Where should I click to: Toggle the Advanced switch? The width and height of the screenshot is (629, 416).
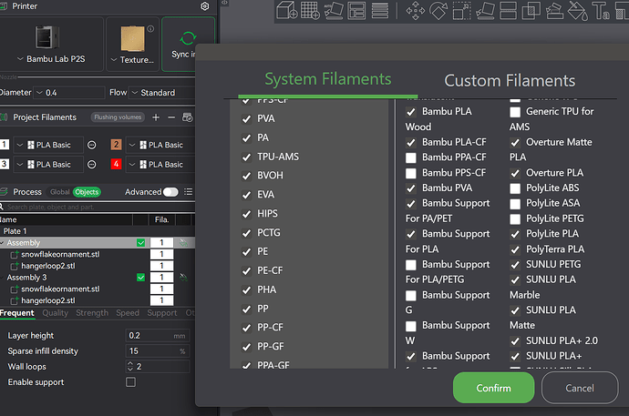[170, 192]
